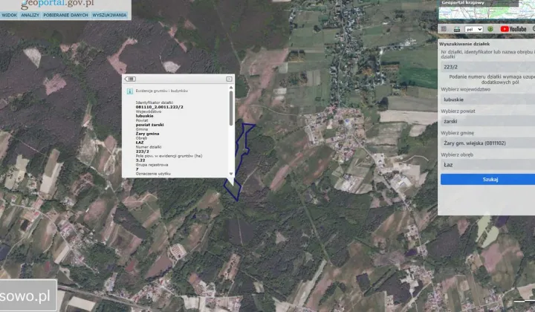The image size is (535, 312).
Task: Click the popup scrollbar up arrow
Action: [x=231, y=88]
